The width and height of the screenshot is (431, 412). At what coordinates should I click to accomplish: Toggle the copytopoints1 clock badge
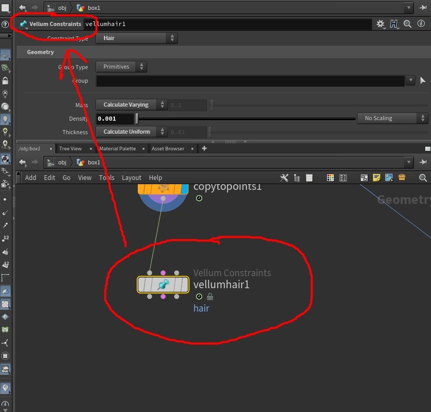(199, 198)
